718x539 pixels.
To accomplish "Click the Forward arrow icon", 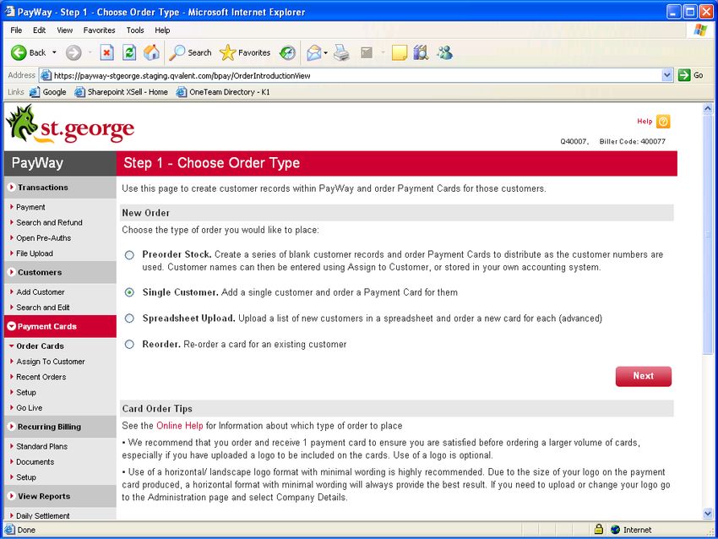I will [73, 52].
